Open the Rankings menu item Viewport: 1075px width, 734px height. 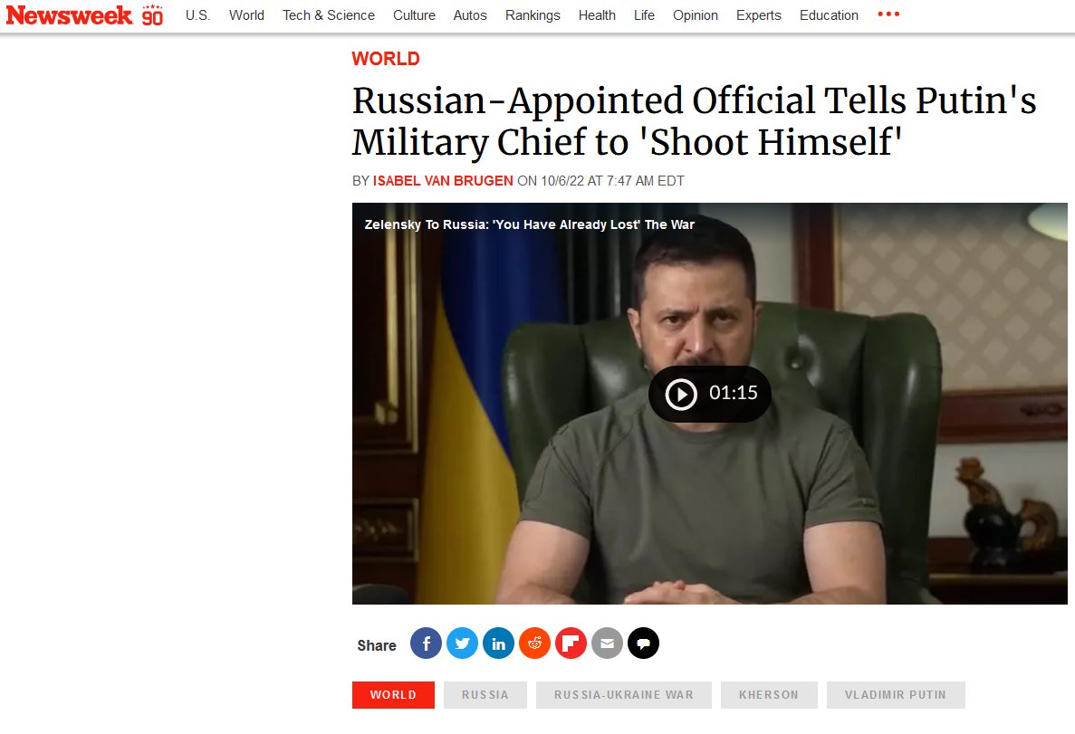coord(533,15)
